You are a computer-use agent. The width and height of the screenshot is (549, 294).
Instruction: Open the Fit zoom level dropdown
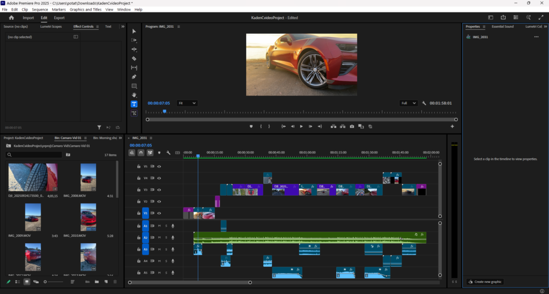pyautogui.click(x=187, y=103)
